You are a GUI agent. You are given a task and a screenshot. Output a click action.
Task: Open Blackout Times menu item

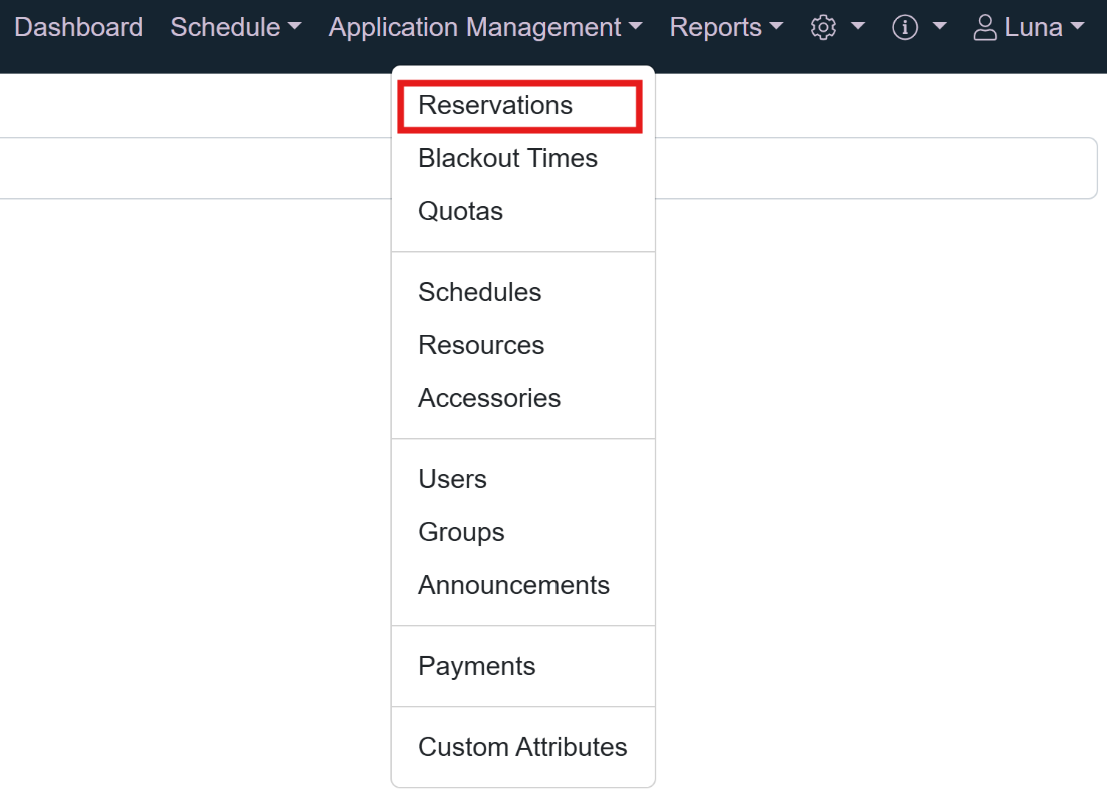point(507,158)
